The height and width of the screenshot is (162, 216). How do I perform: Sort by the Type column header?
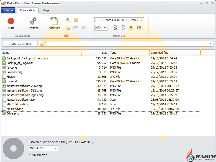(129, 53)
